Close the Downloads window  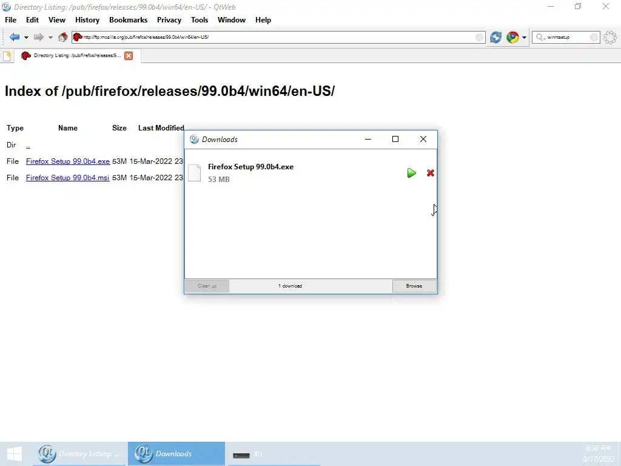click(x=423, y=139)
